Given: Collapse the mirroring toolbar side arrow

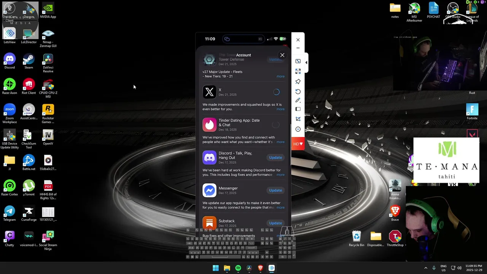Looking at the screenshot, I should tap(306, 62).
